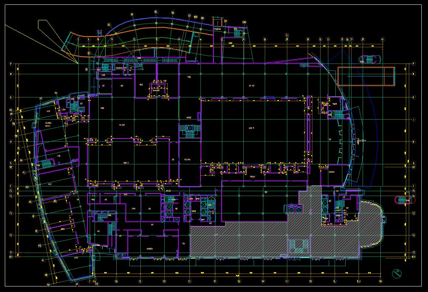Click axis bubble P on the right edge
The height and width of the screenshot is (292, 428).
pos(414,64)
